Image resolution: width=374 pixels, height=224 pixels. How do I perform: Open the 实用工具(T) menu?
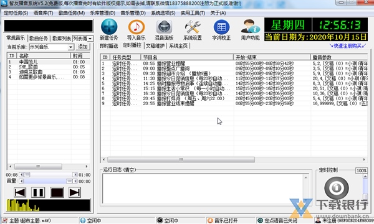coord(193,13)
